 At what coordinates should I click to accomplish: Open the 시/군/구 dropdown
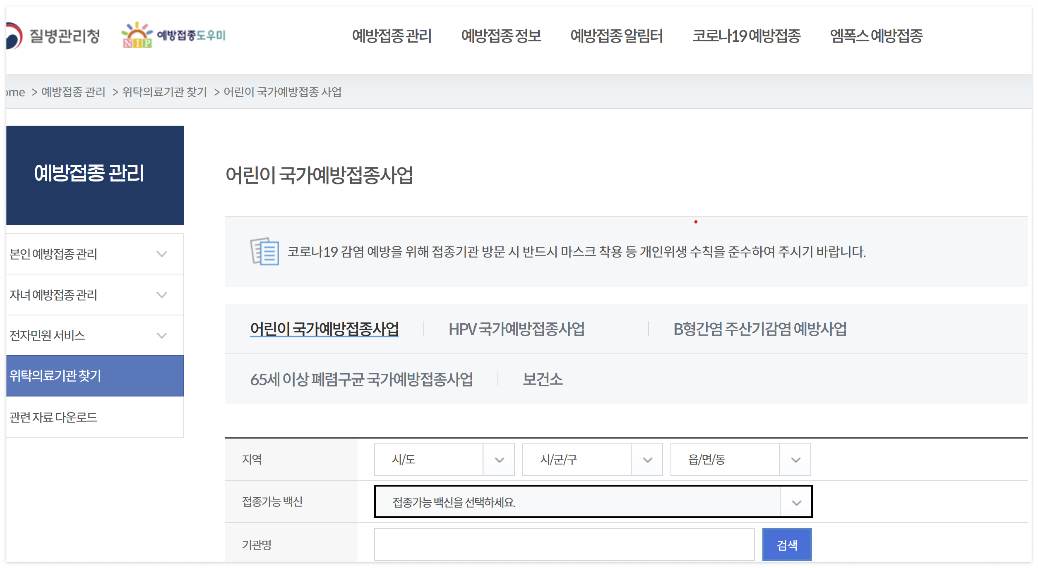592,459
